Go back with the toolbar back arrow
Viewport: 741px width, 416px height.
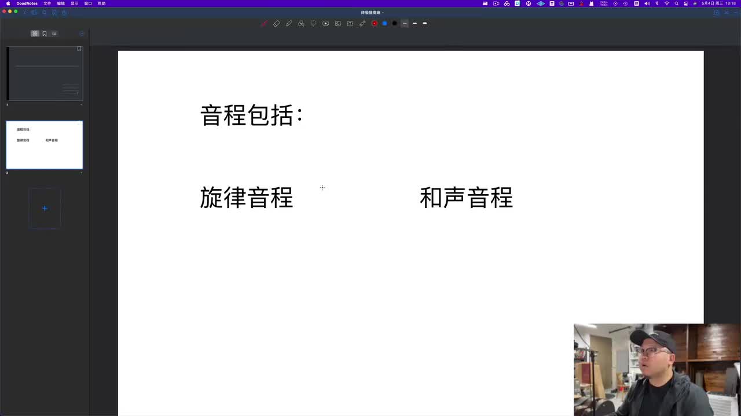coord(24,12)
